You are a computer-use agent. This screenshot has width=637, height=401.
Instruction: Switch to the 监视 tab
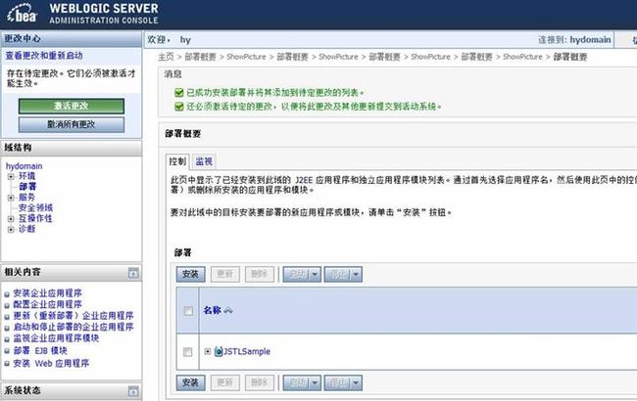click(x=204, y=161)
